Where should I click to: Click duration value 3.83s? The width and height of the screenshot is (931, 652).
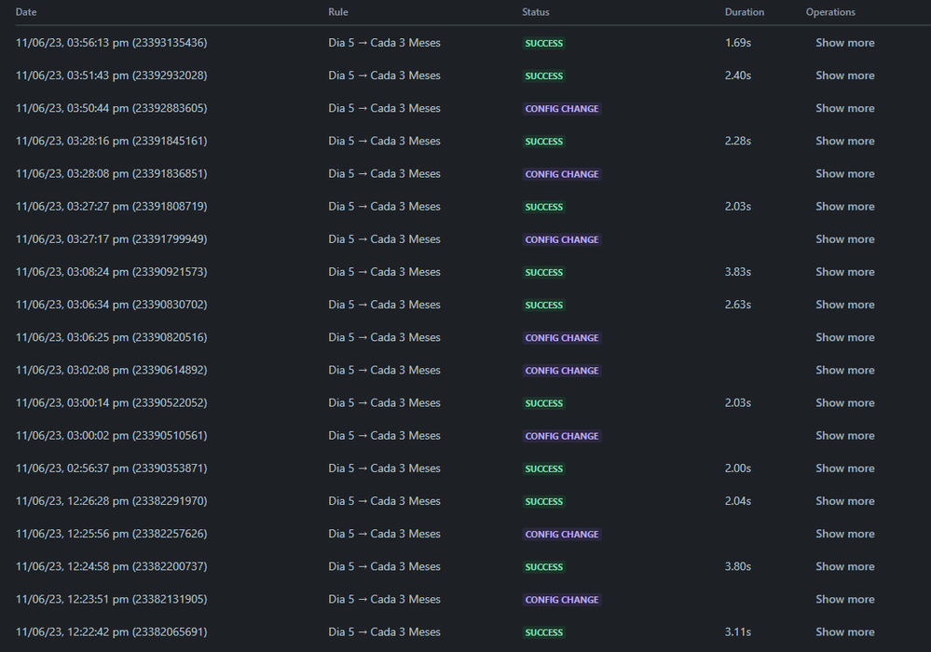[737, 272]
